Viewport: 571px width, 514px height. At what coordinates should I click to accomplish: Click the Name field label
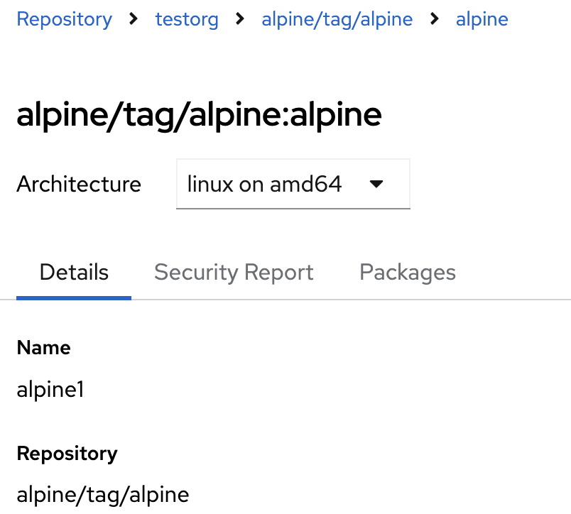point(43,348)
